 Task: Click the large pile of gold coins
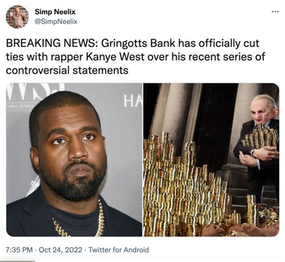tap(185, 185)
